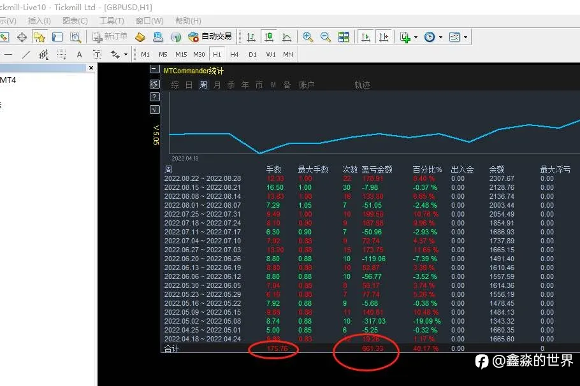The image size is (580, 386).
Task: Expand the templates dropdown arrow
Action: [x=465, y=38]
